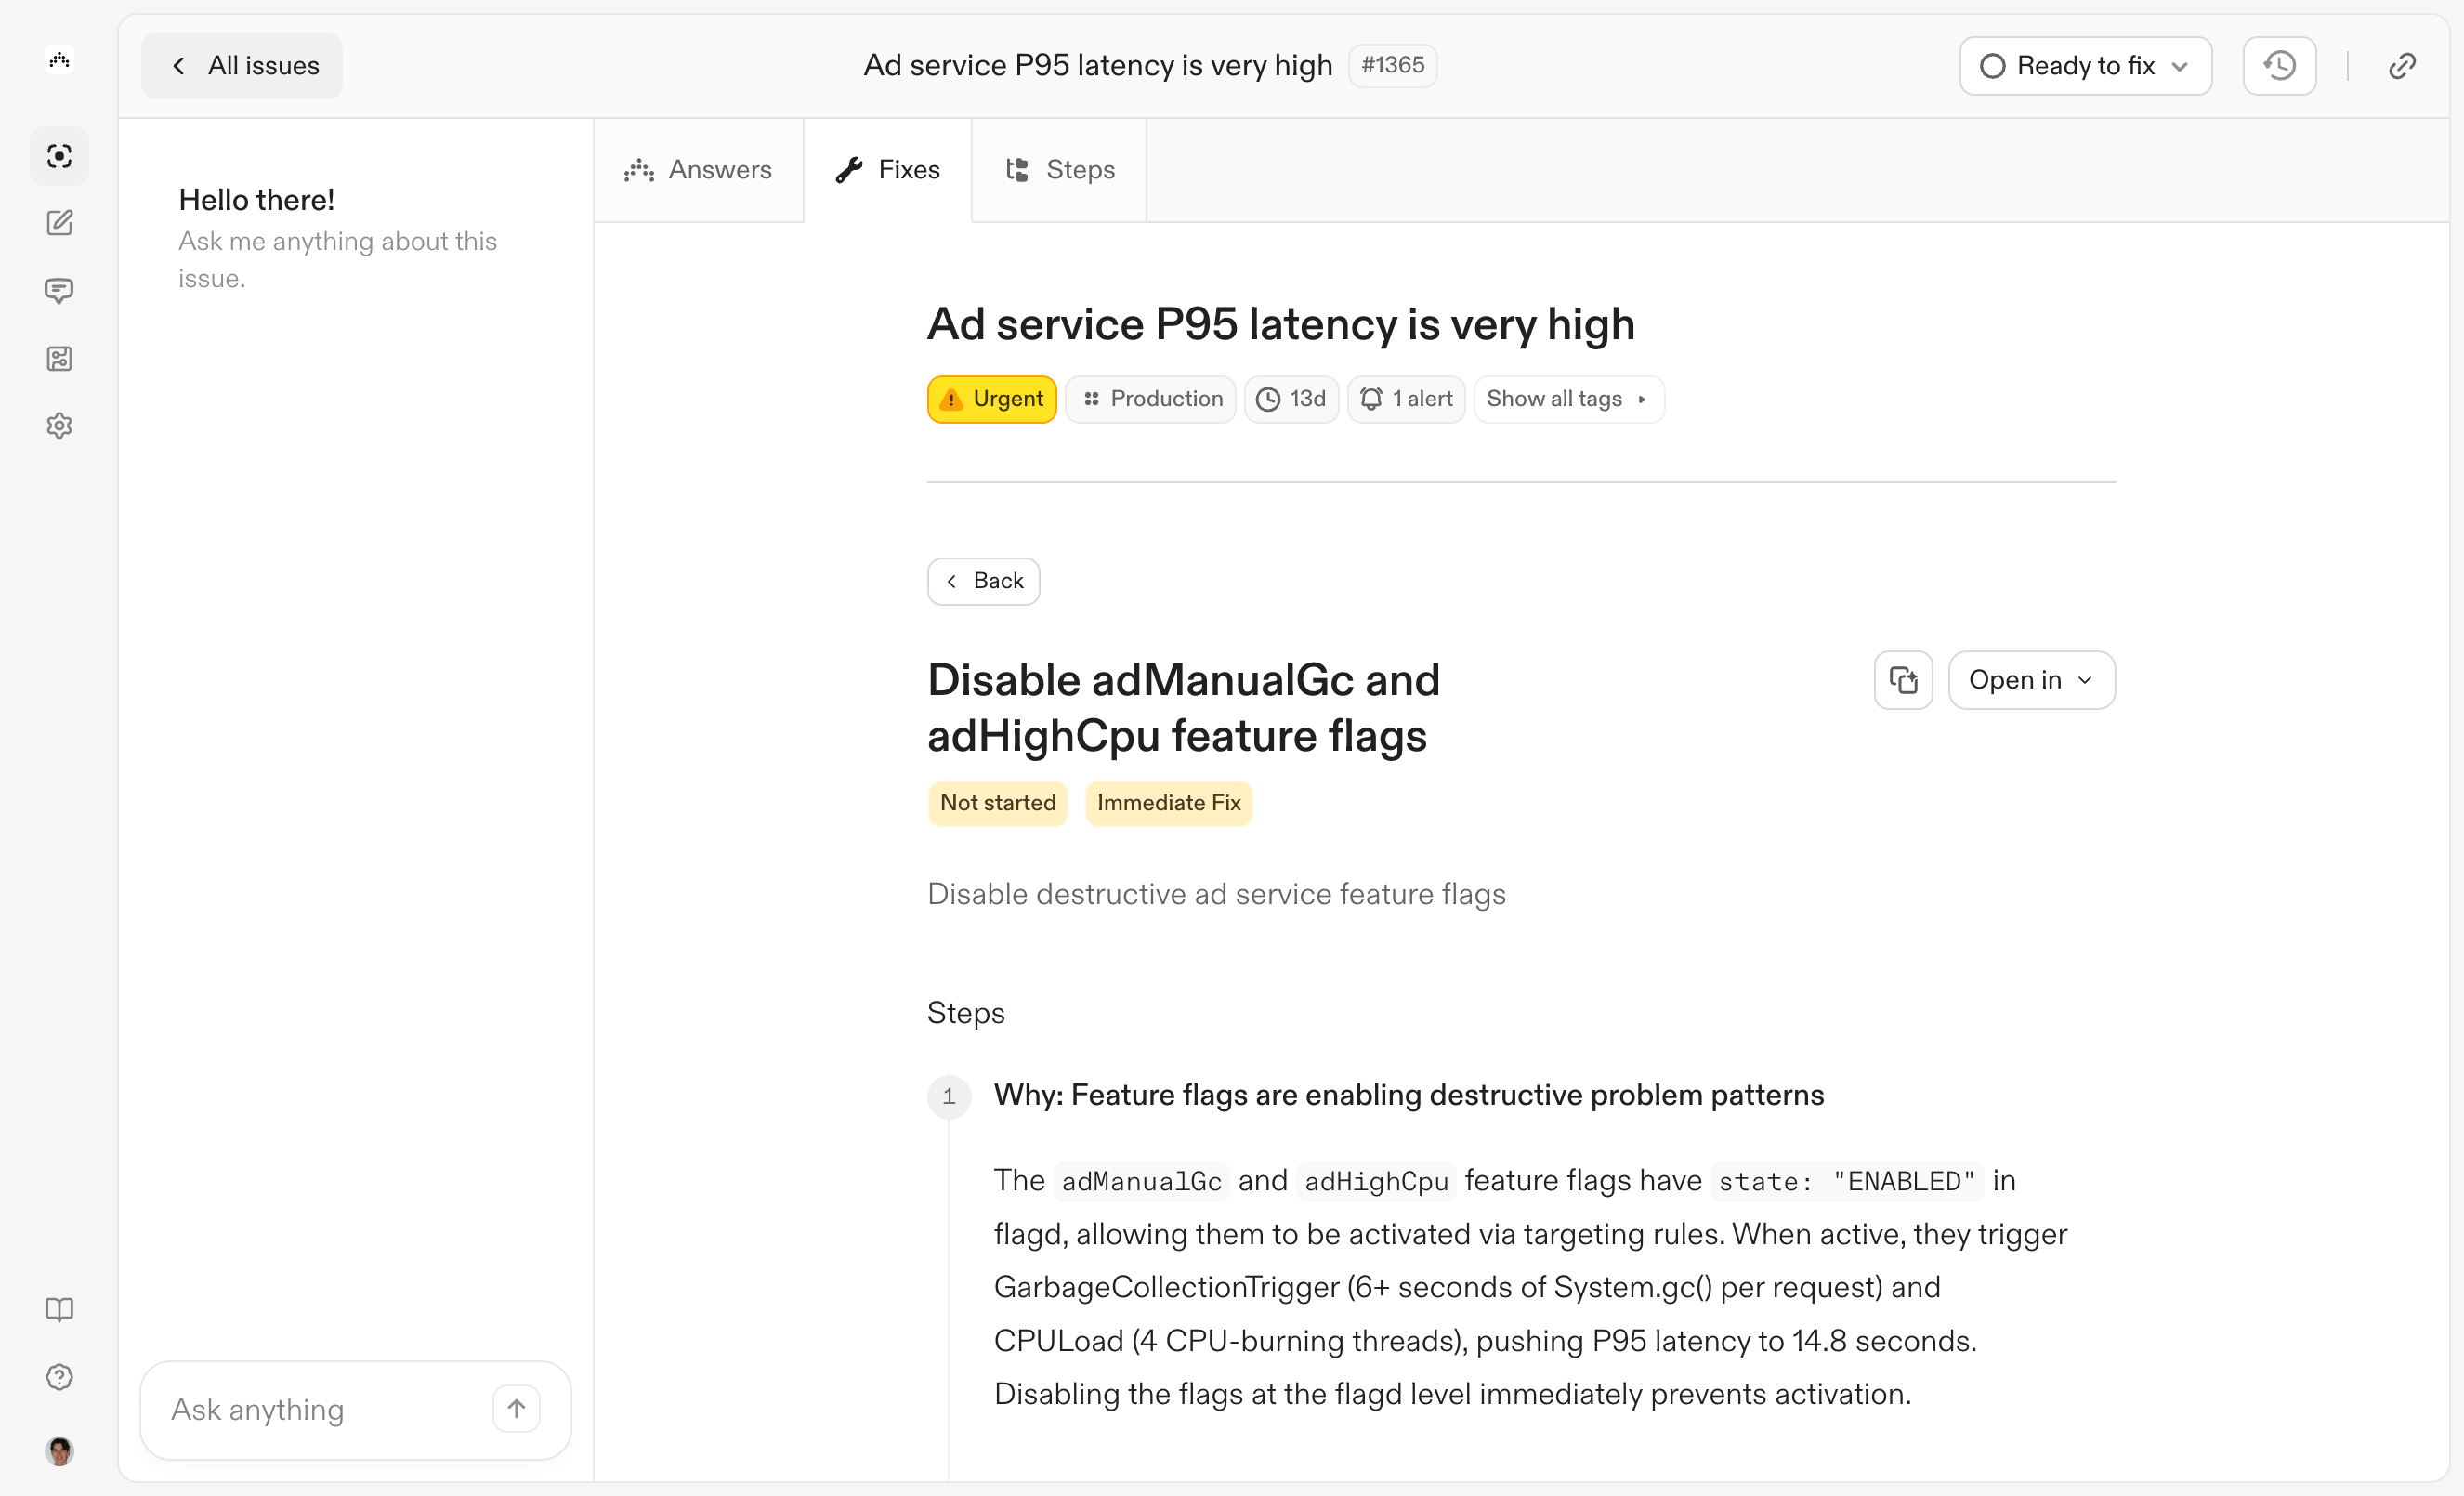Image resolution: width=2464 pixels, height=1496 pixels.
Task: Expand the Ready to fix status dropdown
Action: 2085,65
